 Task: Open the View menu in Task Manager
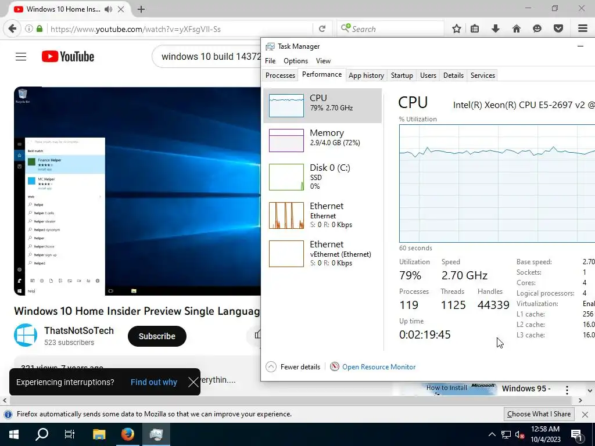323,60
